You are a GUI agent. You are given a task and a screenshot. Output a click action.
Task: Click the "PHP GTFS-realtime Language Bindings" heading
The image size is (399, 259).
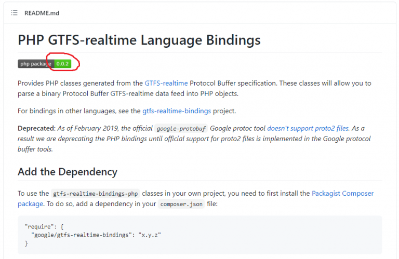(x=139, y=40)
